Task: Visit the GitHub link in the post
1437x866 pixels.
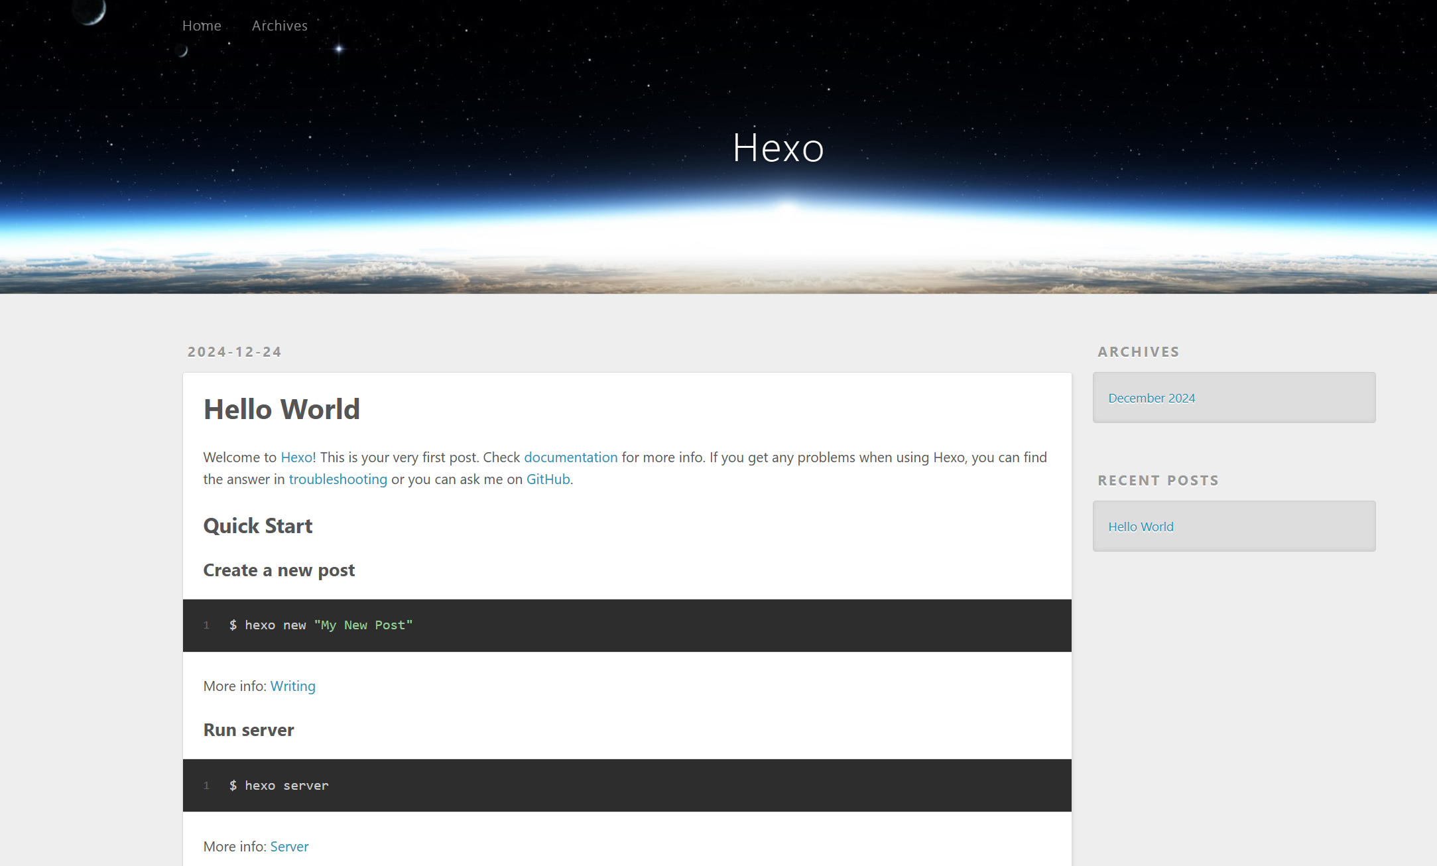Action: point(548,479)
